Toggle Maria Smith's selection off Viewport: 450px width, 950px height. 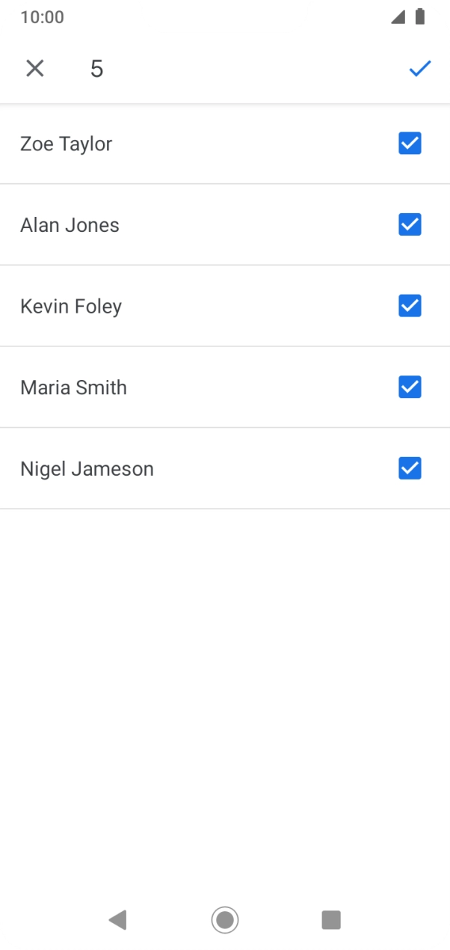[410, 387]
